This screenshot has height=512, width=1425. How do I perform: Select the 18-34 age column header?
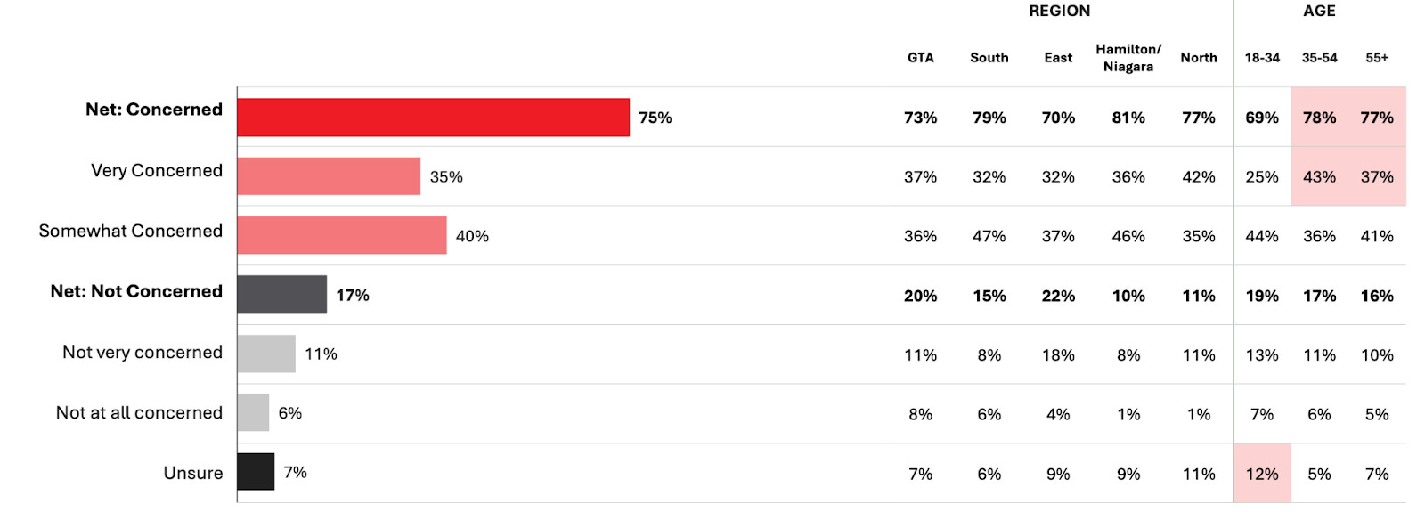click(x=1262, y=58)
